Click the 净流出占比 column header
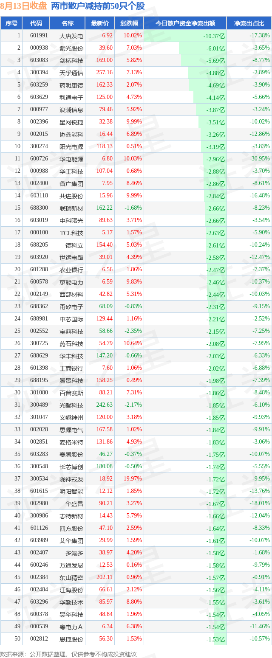The height and width of the screenshot is (658, 272). pyautogui.click(x=249, y=23)
